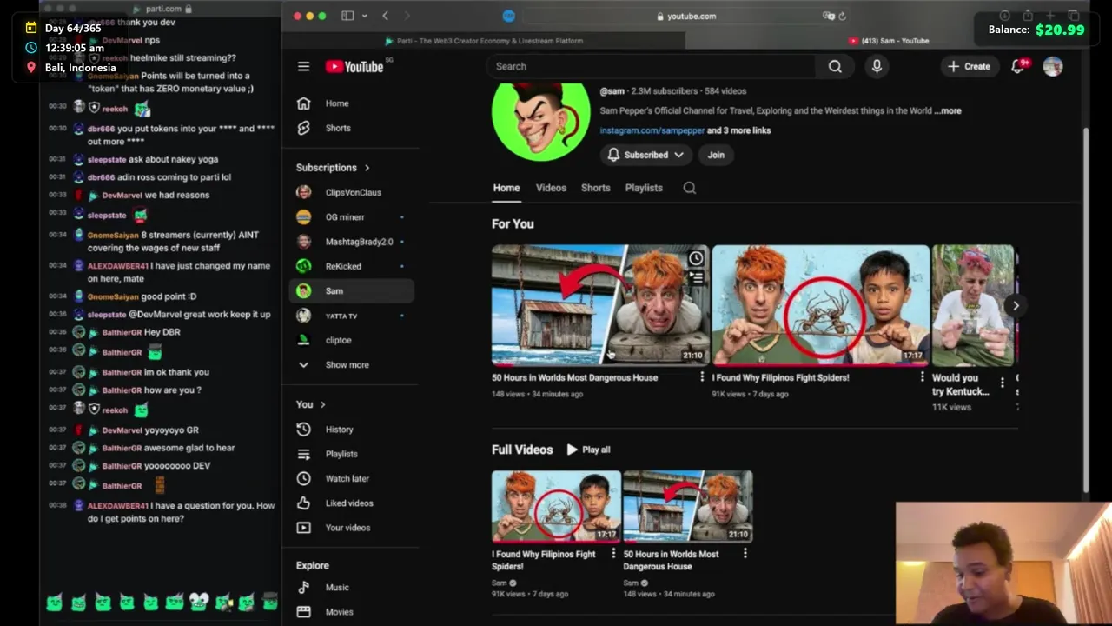Open ClipsVonClaus subscription
The height and width of the screenshot is (626, 1112).
(x=351, y=192)
